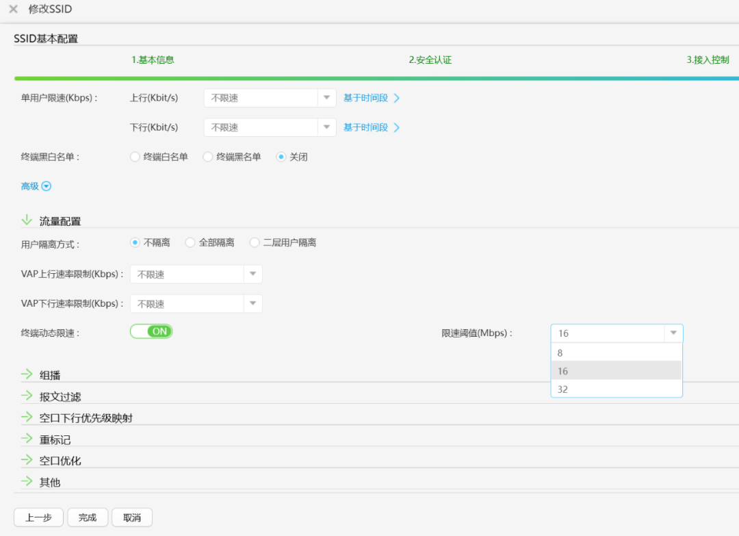Screen dimensions: 739x536
Task: Turn off the 终端动态限速 switch
Action: [x=151, y=331]
